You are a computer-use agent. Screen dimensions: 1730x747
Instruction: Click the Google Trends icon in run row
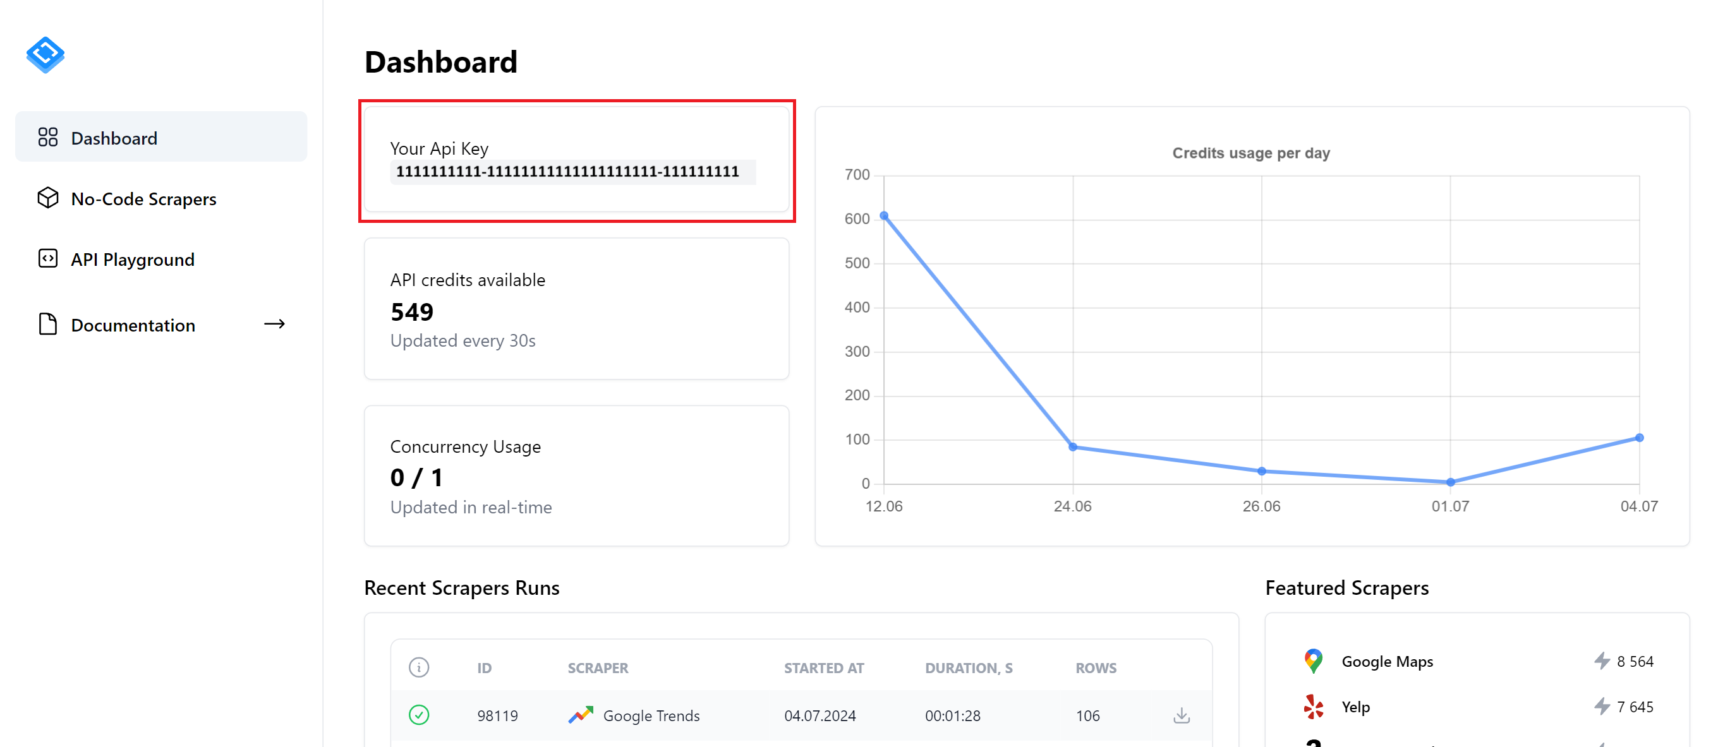pyautogui.click(x=580, y=715)
